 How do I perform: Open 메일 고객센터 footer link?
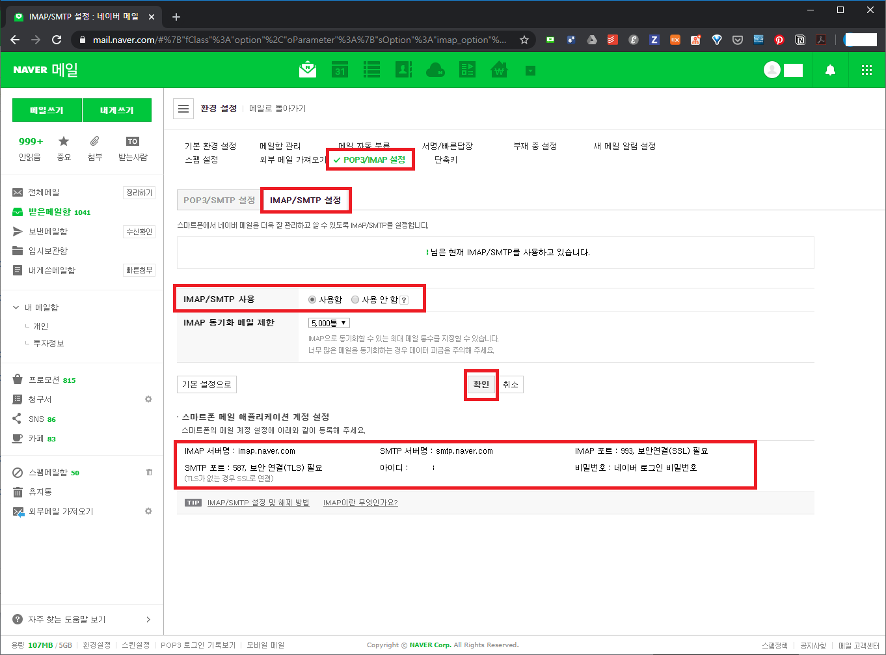pos(859,645)
